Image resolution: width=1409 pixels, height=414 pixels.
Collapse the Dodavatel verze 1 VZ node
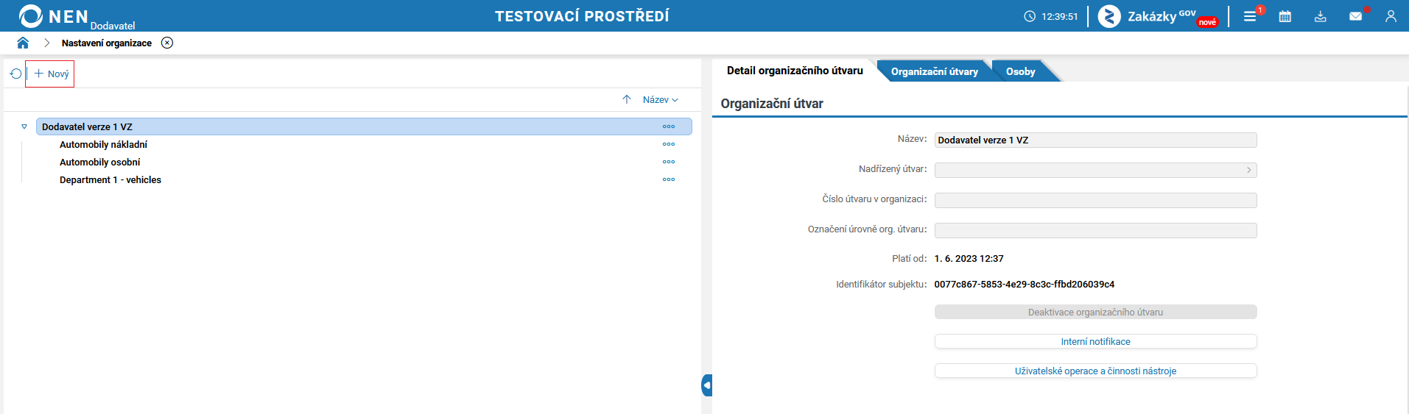(x=24, y=126)
